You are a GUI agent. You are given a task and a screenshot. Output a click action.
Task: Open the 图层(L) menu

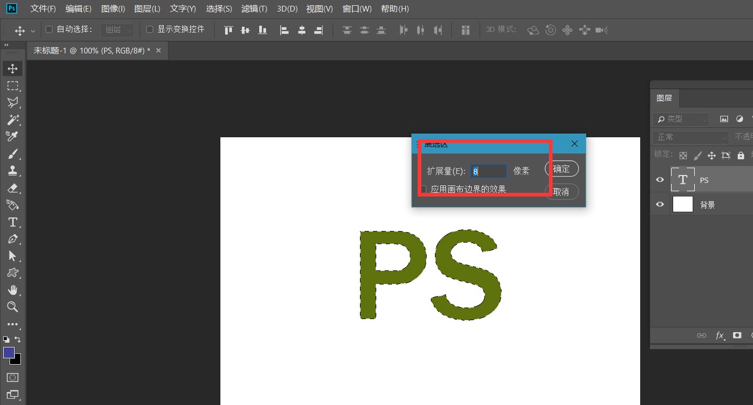tap(147, 9)
